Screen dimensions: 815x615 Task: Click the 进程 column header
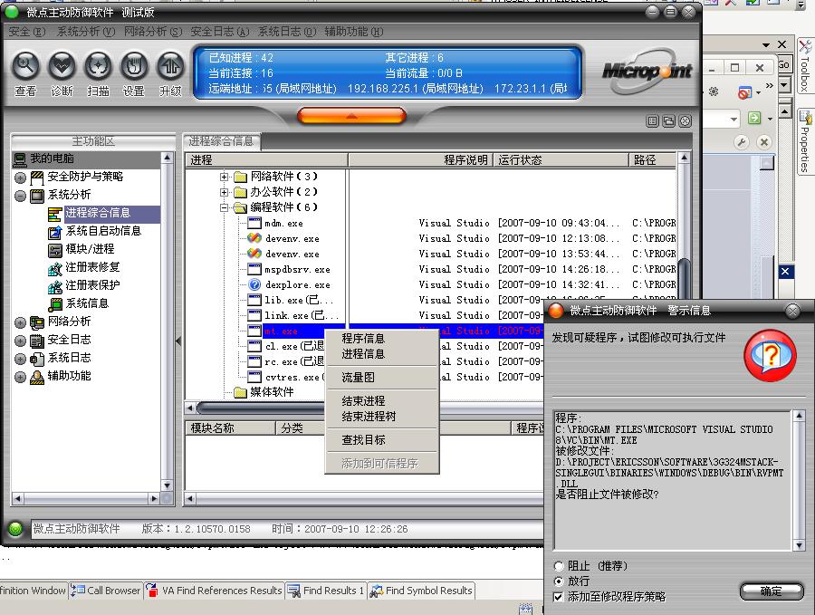[266, 160]
